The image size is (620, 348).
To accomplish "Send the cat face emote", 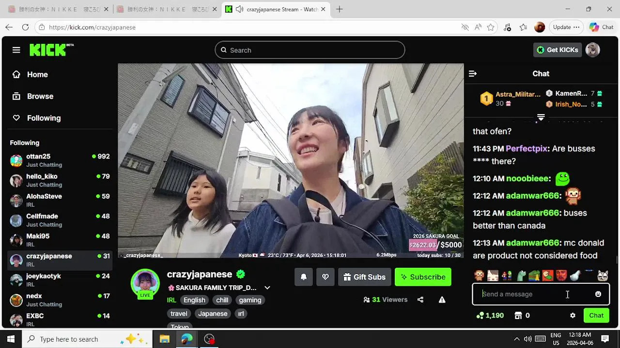I will 603,276.
